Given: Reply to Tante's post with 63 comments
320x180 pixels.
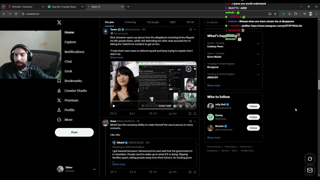Looking at the screenshot, I should pos(113,113).
